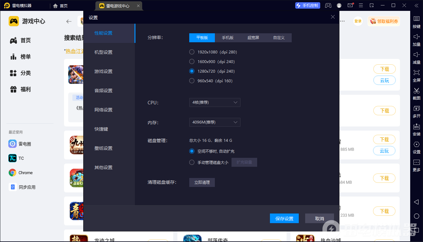
Task: Open 网络设置 in settings sidebar
Action: click(x=103, y=110)
